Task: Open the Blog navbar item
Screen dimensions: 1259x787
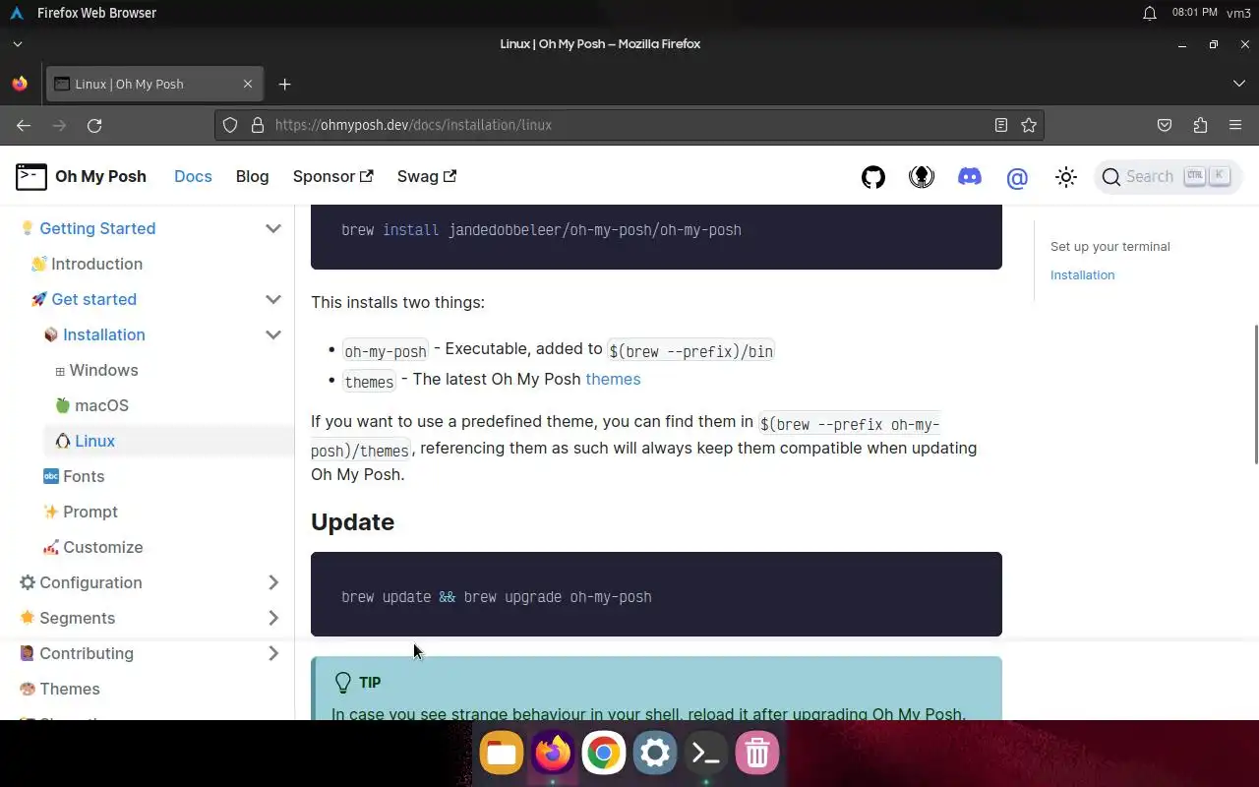Action: [x=252, y=176]
